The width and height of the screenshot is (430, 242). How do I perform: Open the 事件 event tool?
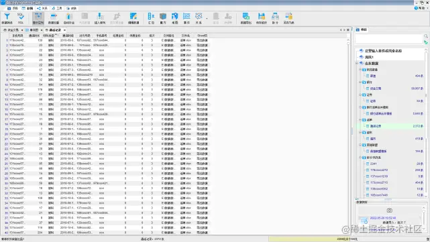pos(186,18)
